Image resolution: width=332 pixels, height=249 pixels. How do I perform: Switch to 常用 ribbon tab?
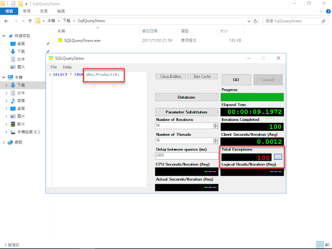click(x=26, y=11)
